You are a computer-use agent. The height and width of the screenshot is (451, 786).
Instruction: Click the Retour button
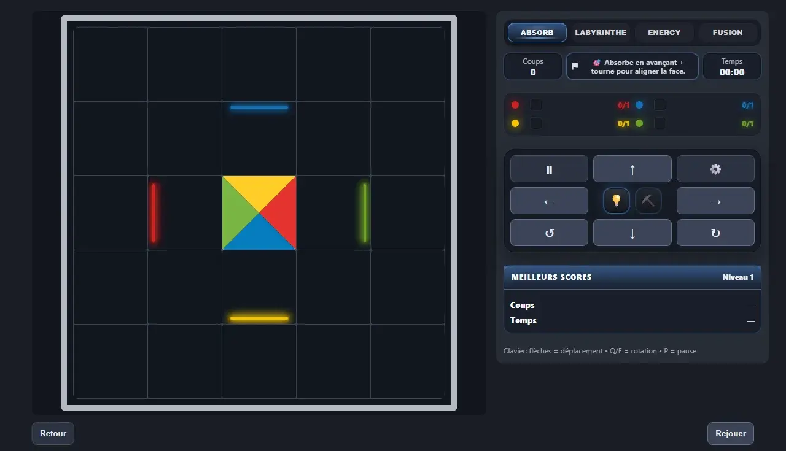[53, 433]
